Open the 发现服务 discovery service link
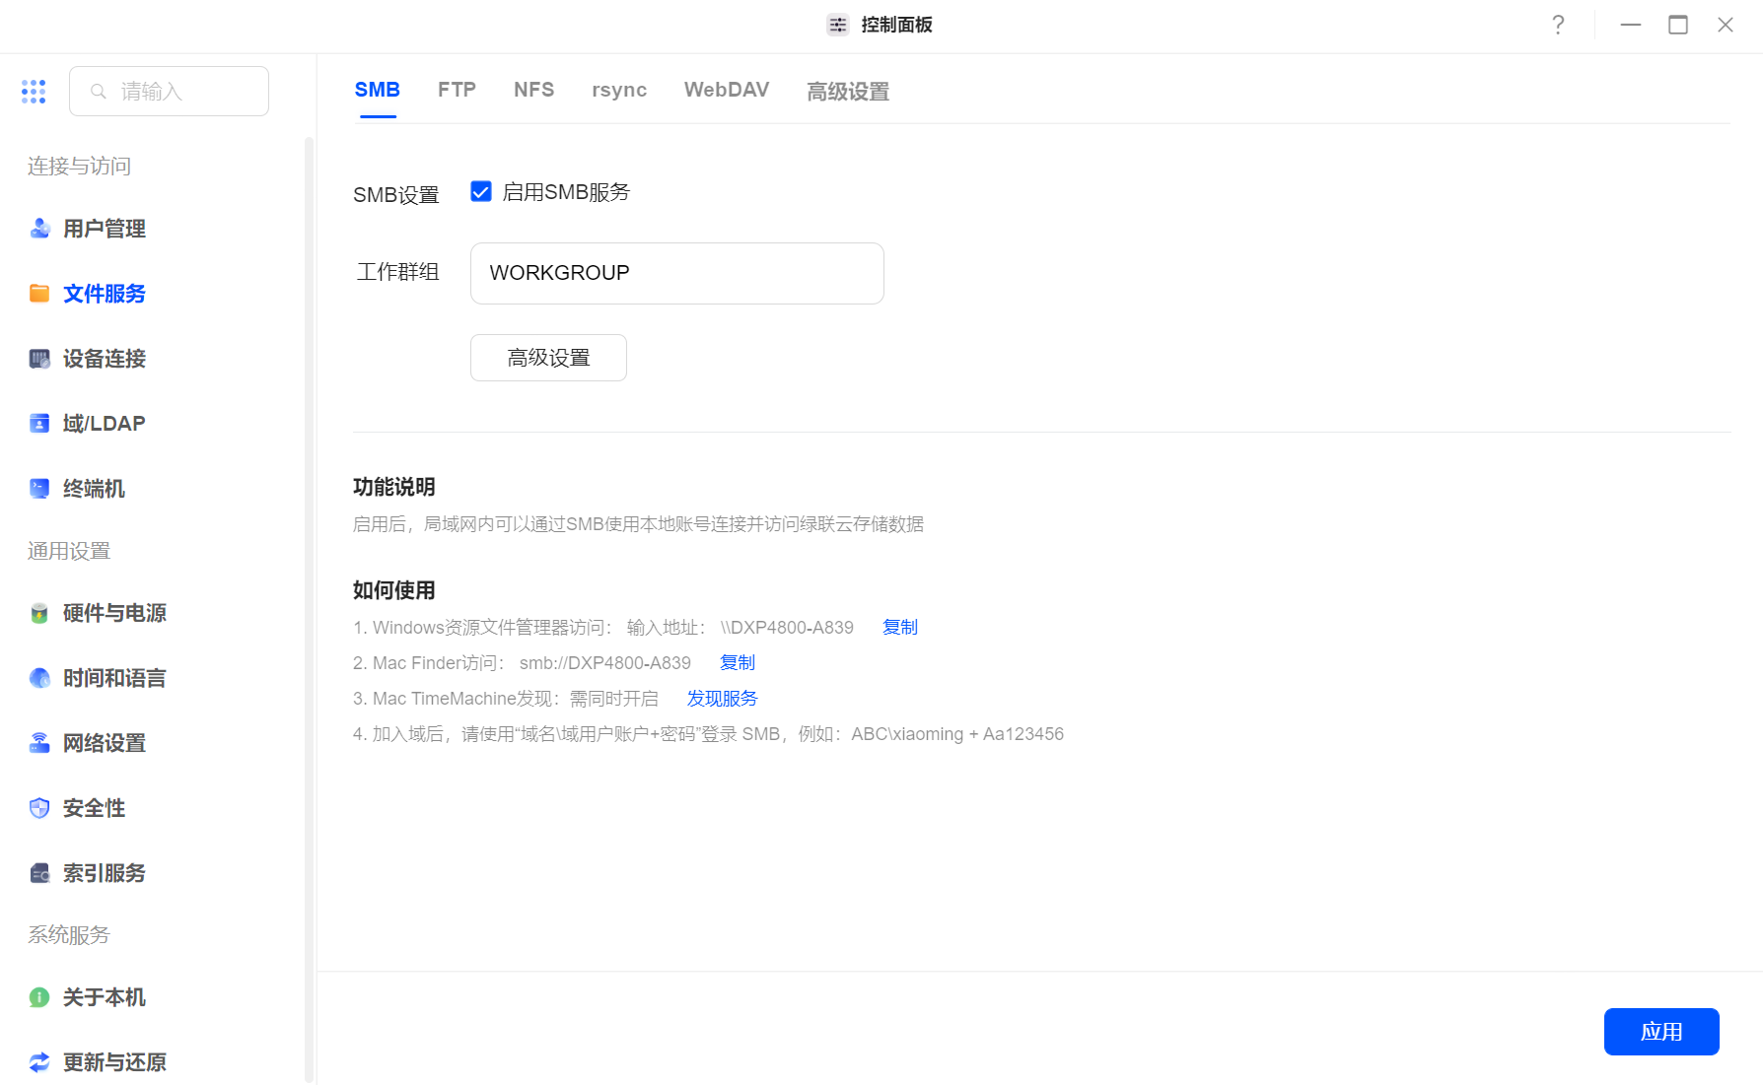This screenshot has height=1085, width=1763. coord(722,698)
